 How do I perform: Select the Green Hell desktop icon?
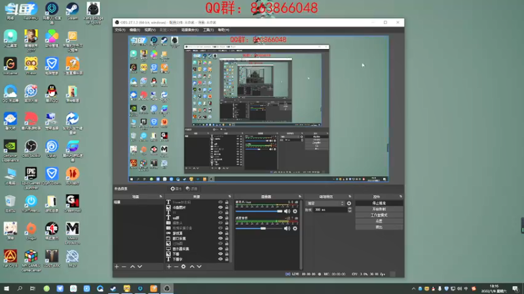tap(72, 204)
